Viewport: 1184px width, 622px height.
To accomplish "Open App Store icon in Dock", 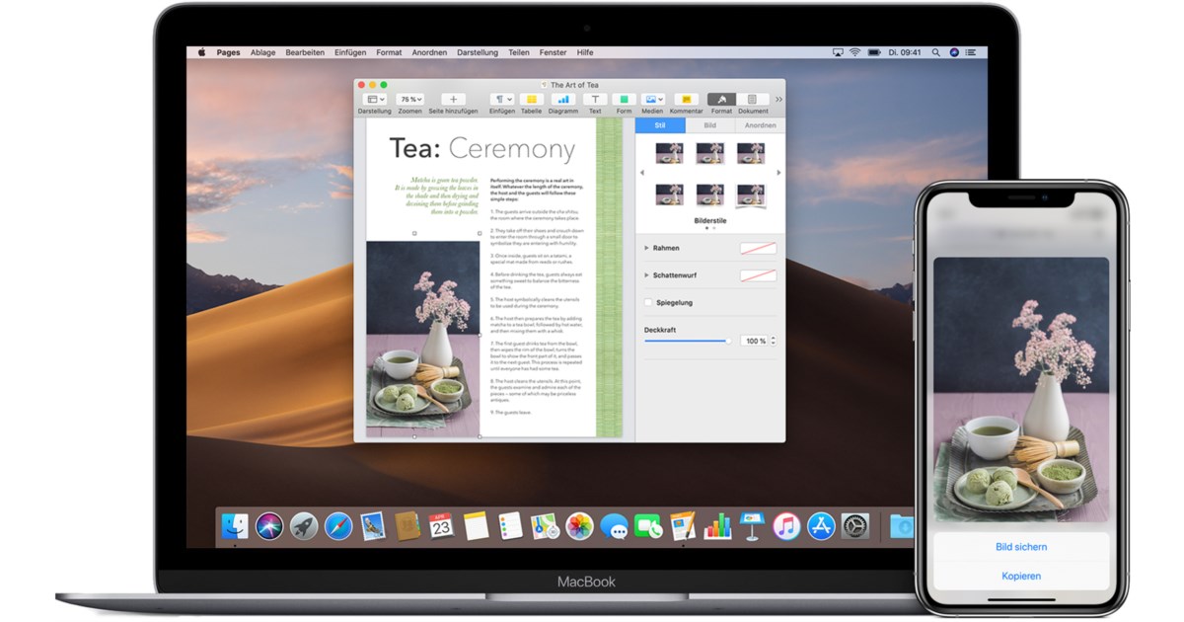I will pyautogui.click(x=821, y=526).
